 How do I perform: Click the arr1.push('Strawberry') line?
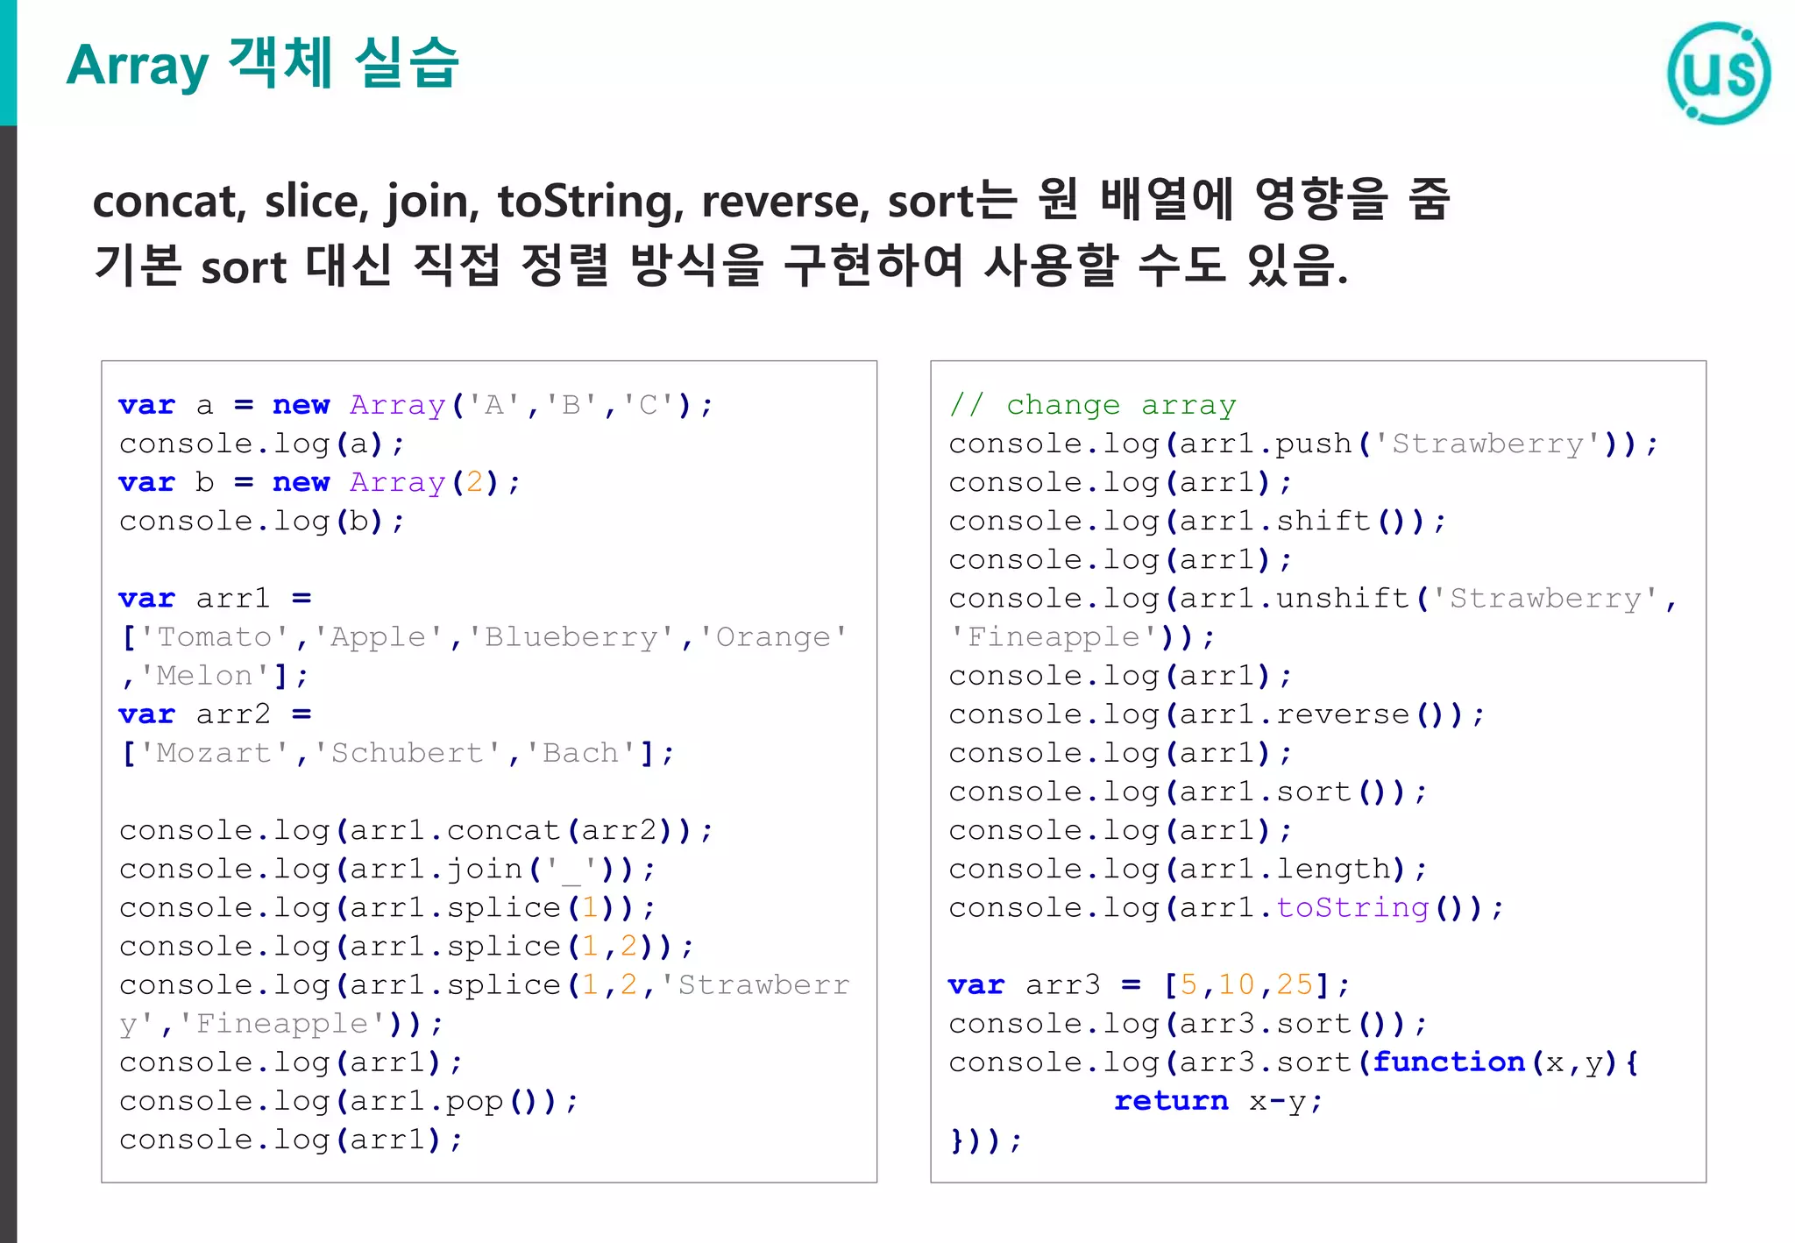point(1302,444)
